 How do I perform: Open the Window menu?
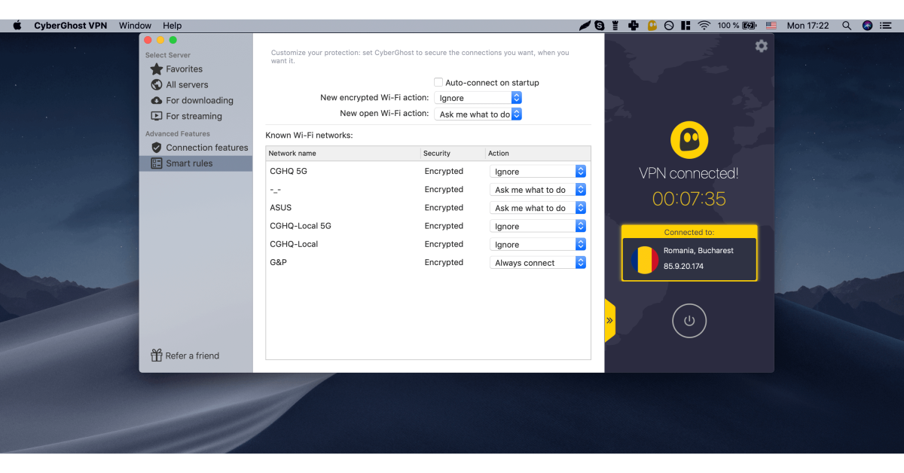pos(135,26)
